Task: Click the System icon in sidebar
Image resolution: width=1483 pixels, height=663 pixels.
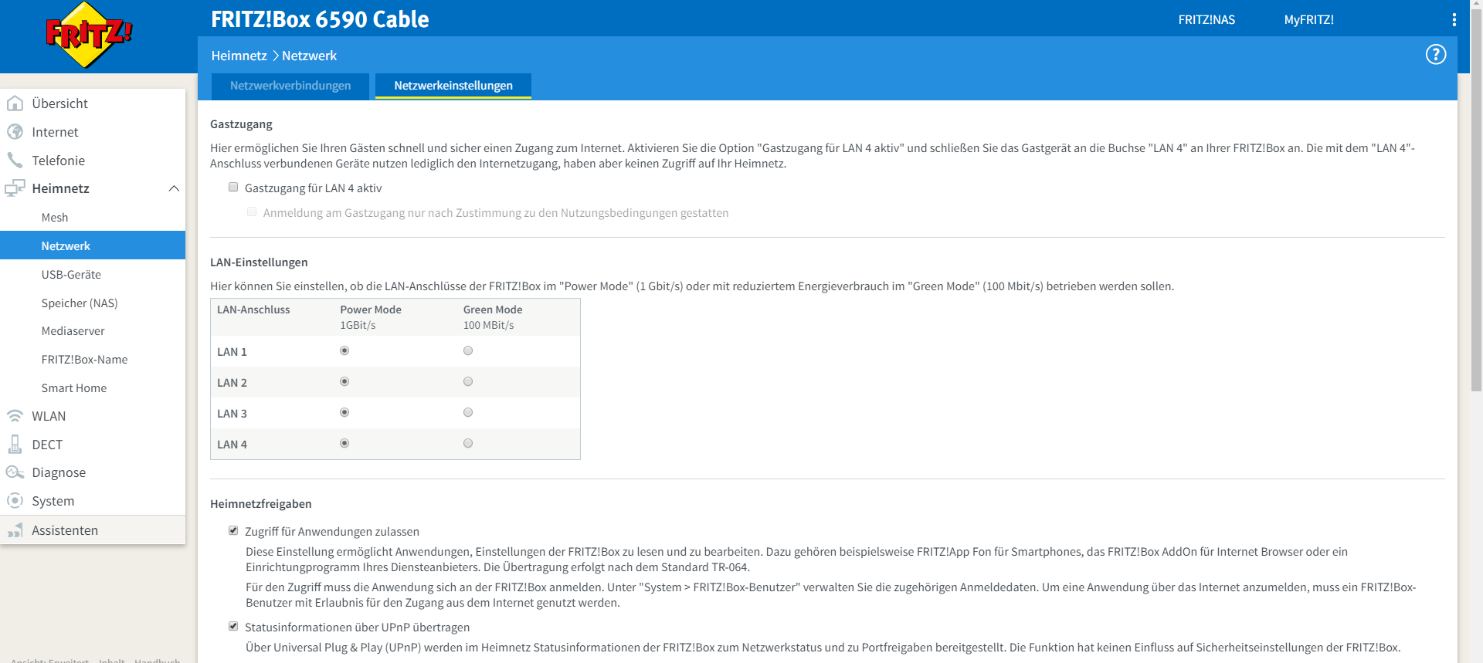Action: coord(15,501)
